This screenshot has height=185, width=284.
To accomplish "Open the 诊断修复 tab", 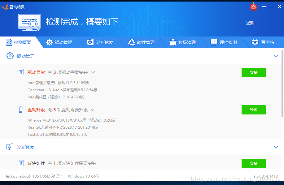I will (100, 42).
